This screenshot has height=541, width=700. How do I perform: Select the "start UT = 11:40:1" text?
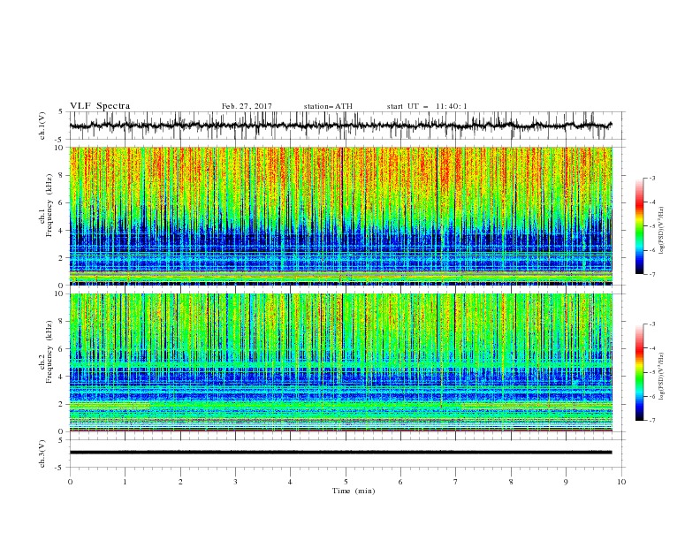coord(427,106)
